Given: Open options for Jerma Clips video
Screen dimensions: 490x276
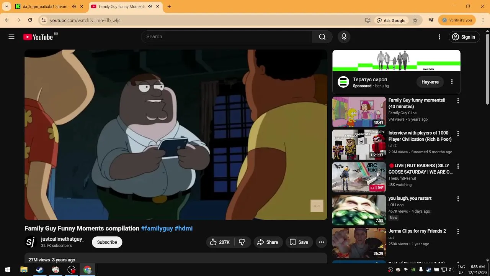Looking at the screenshot, I should (x=458, y=232).
